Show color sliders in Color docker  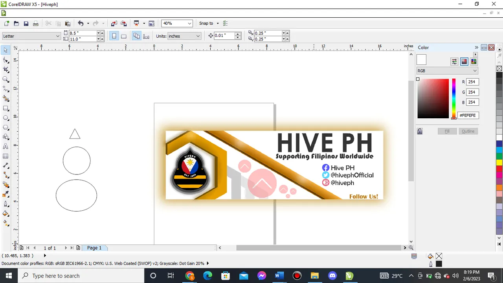pyautogui.click(x=454, y=61)
